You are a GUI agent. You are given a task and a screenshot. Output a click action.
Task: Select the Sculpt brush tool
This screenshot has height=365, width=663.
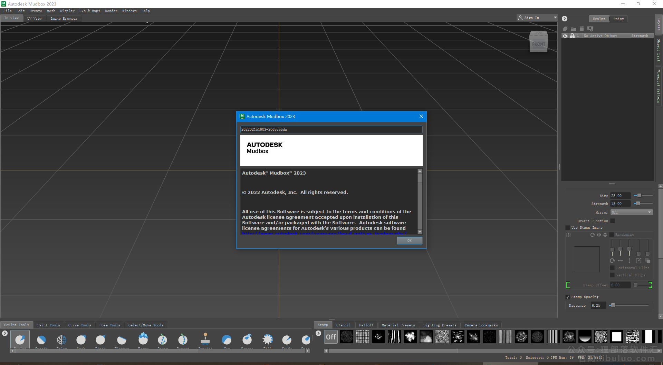[x=20, y=340]
